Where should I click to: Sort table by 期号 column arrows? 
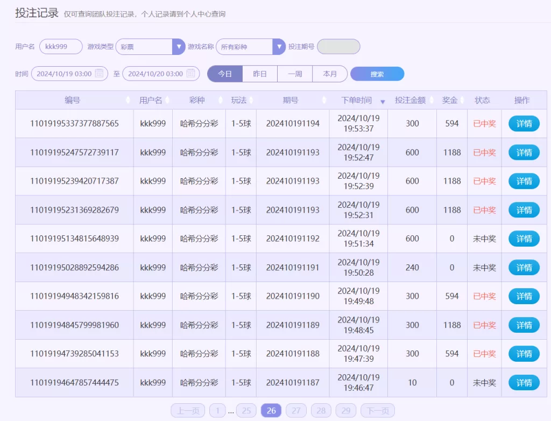pyautogui.click(x=324, y=100)
